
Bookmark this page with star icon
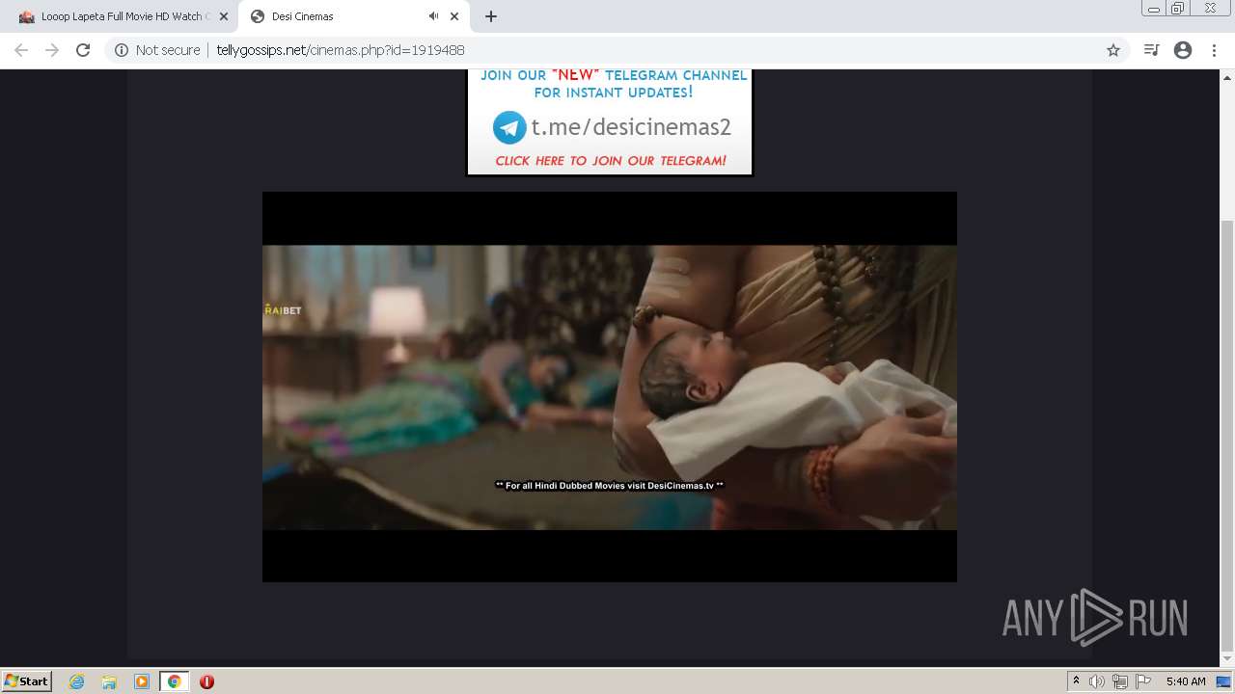1113,50
